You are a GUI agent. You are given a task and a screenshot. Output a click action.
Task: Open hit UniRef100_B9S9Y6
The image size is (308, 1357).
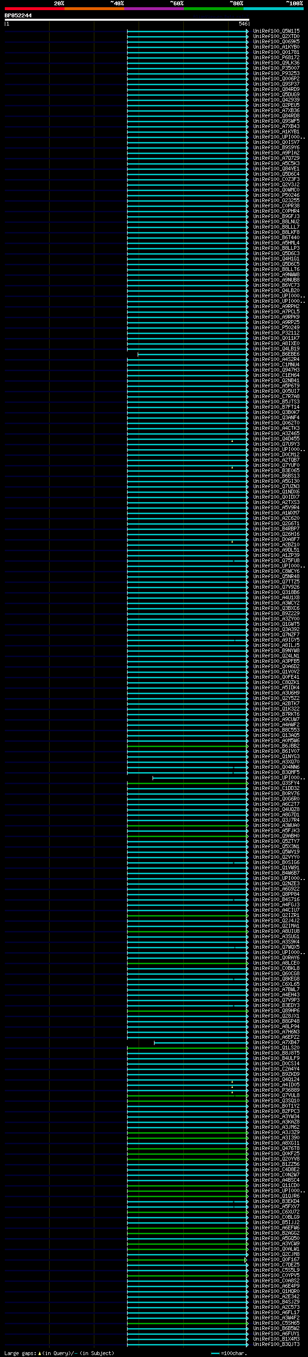[276, 147]
